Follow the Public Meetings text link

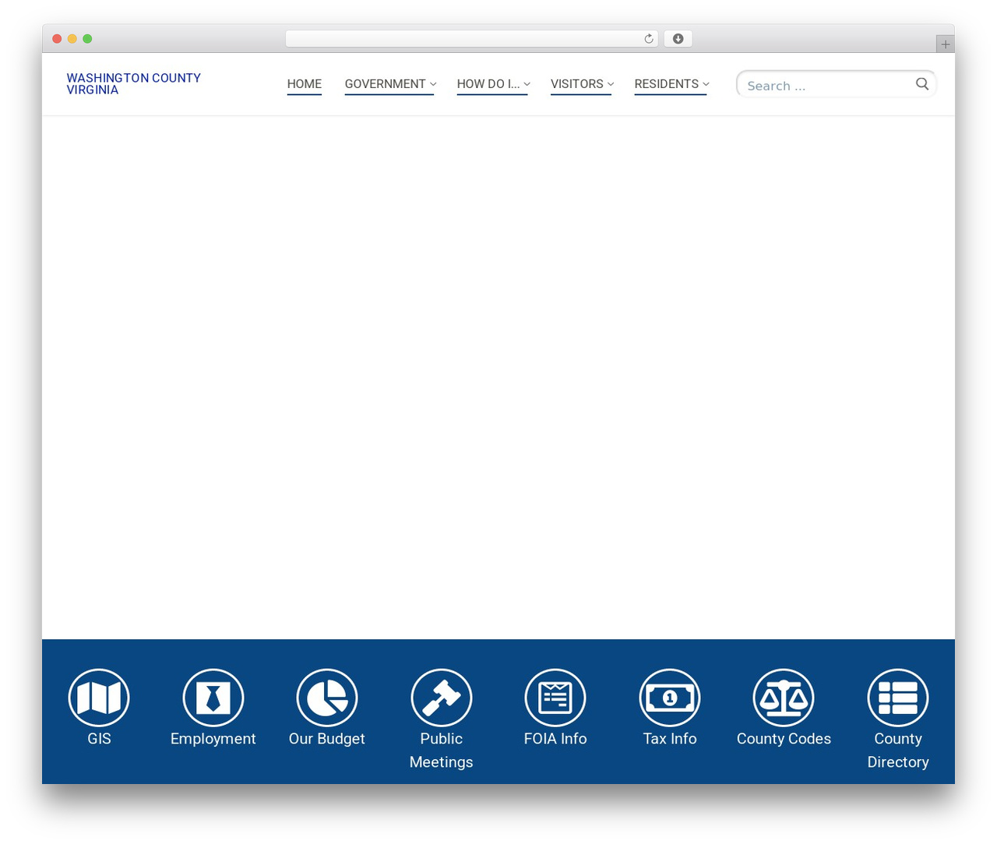pos(442,751)
